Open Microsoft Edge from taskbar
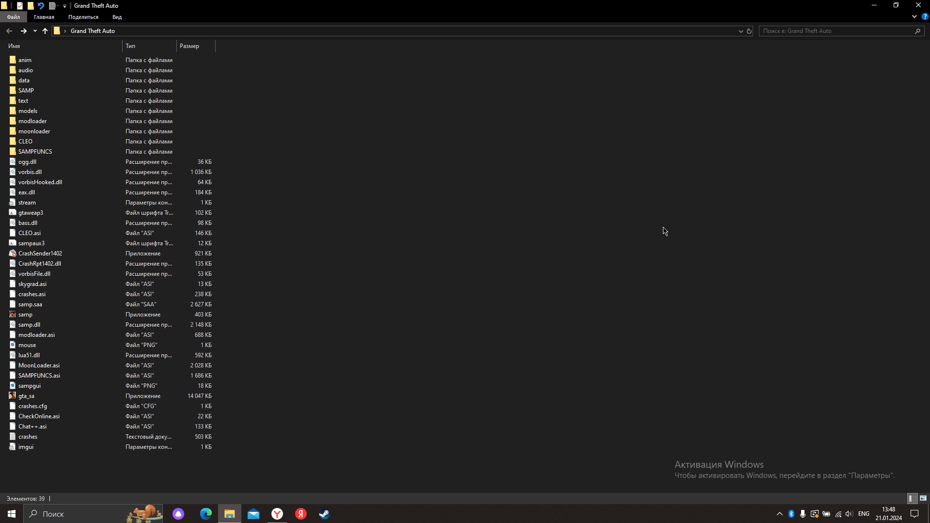Screen dimensions: 930x523 206,514
